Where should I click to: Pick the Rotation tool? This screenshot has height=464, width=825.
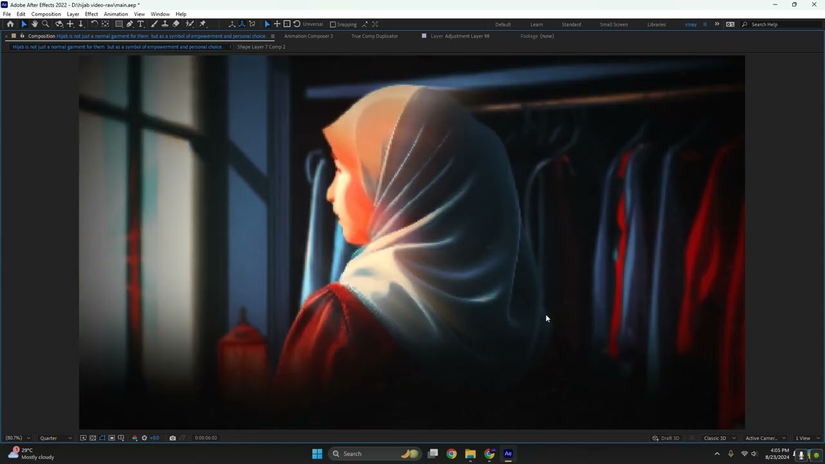point(94,24)
